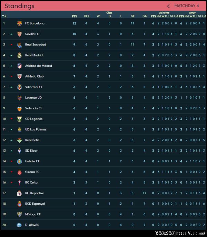Click the RCD Espanyol team name
Viewport: 207px width, 237px height.
(x=35, y=204)
